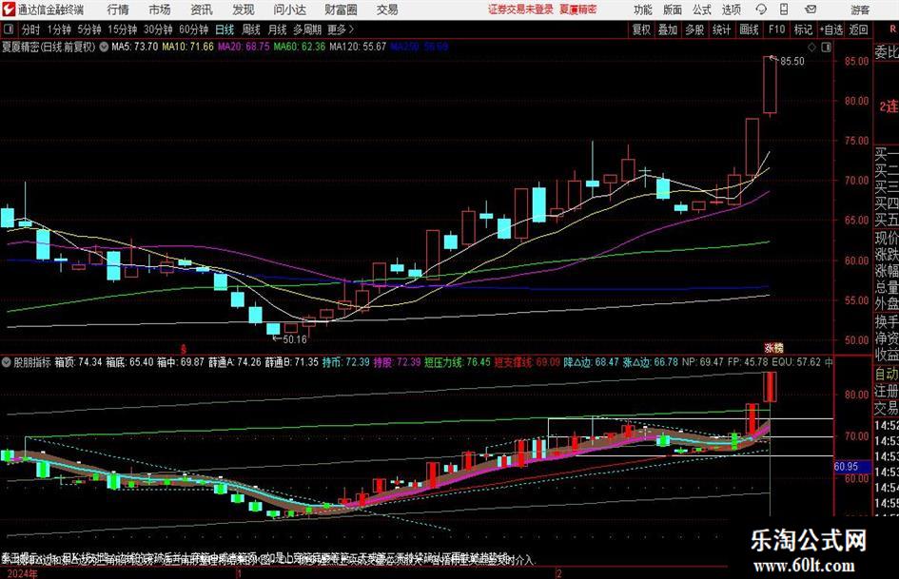Click the 游客 guest account label
Viewport: 899px width, 579px height.
pos(859,10)
